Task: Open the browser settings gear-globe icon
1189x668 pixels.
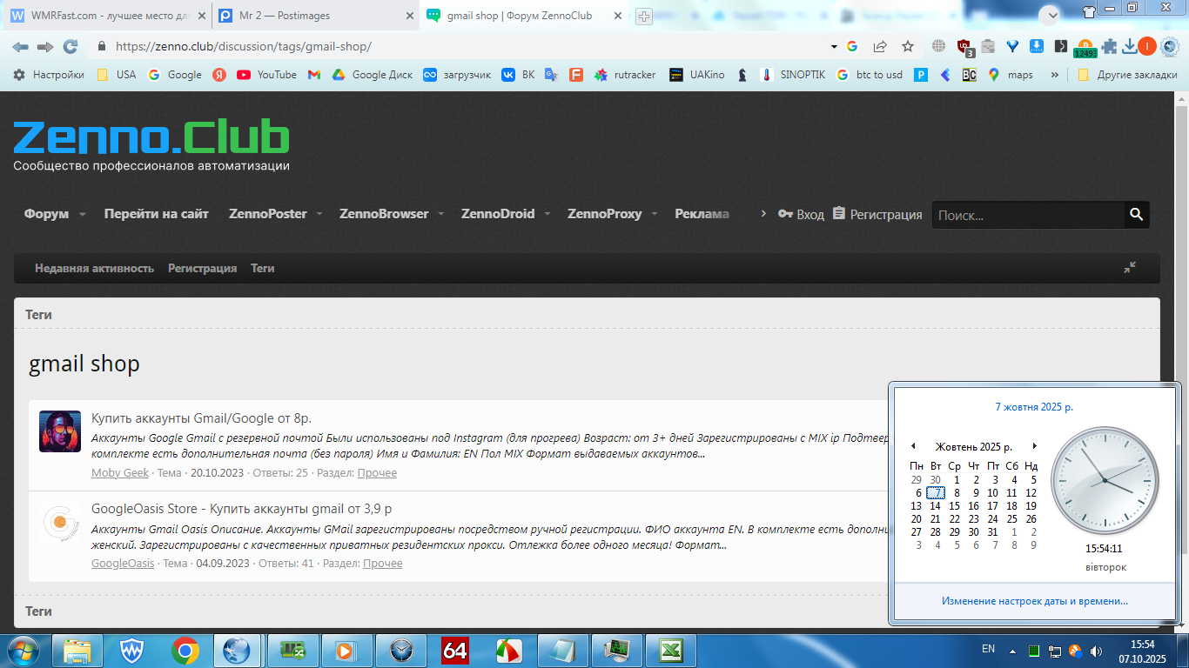Action: [1169, 47]
